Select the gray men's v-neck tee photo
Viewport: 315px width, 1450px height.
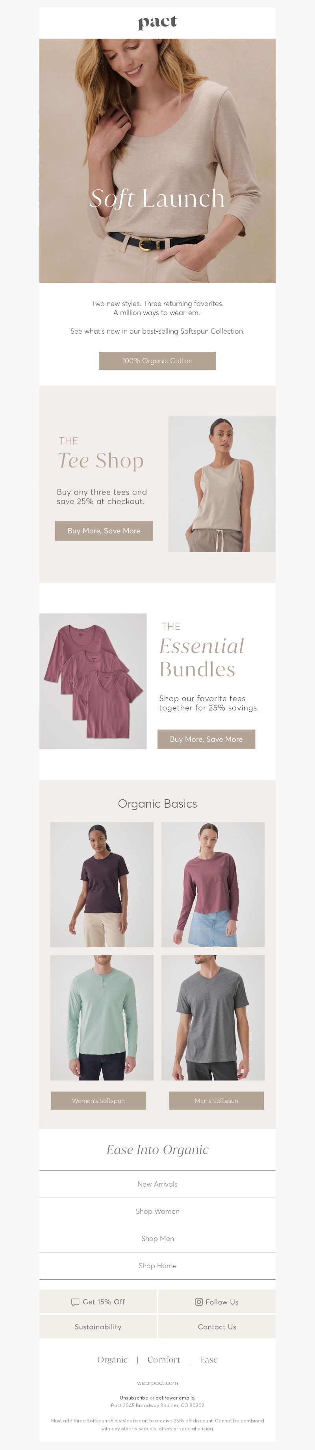pos(213,1018)
